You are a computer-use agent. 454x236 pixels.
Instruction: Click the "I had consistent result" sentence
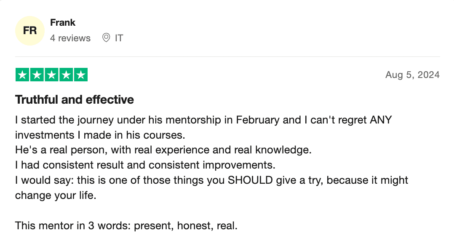pyautogui.click(x=145, y=165)
